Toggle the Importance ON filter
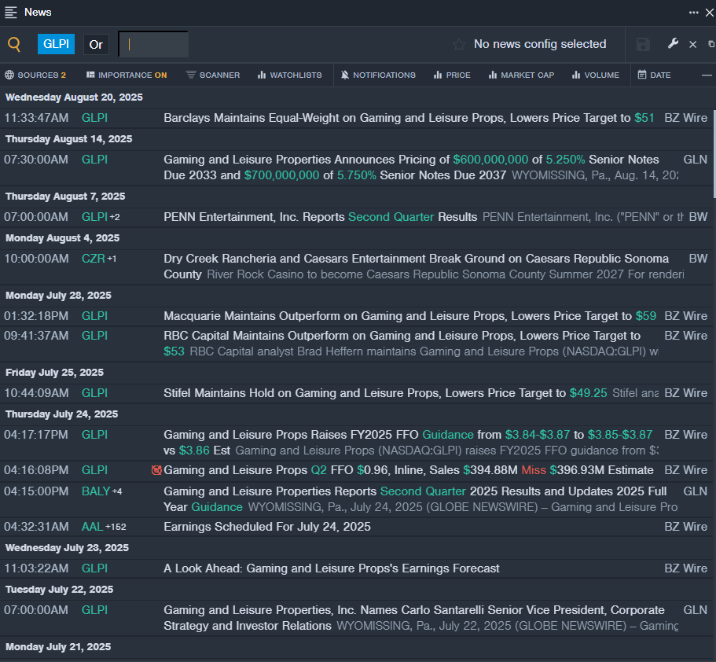The width and height of the screenshot is (716, 662). [x=127, y=75]
